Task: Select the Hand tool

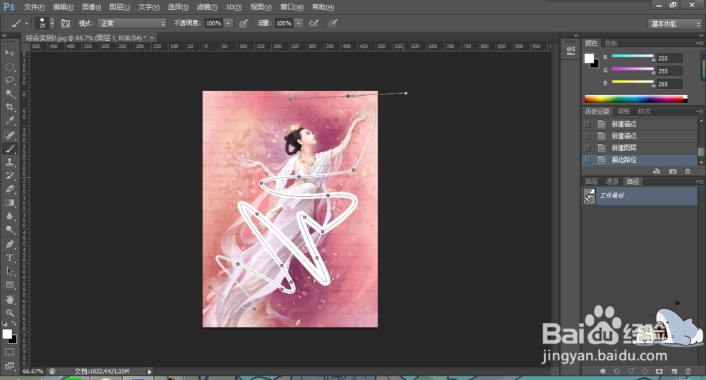Action: [9, 300]
